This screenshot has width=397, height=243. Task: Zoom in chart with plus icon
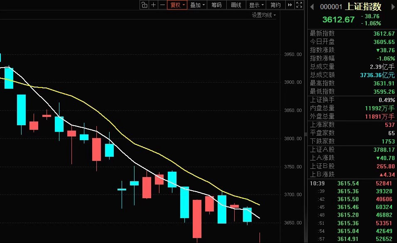click(153, 5)
